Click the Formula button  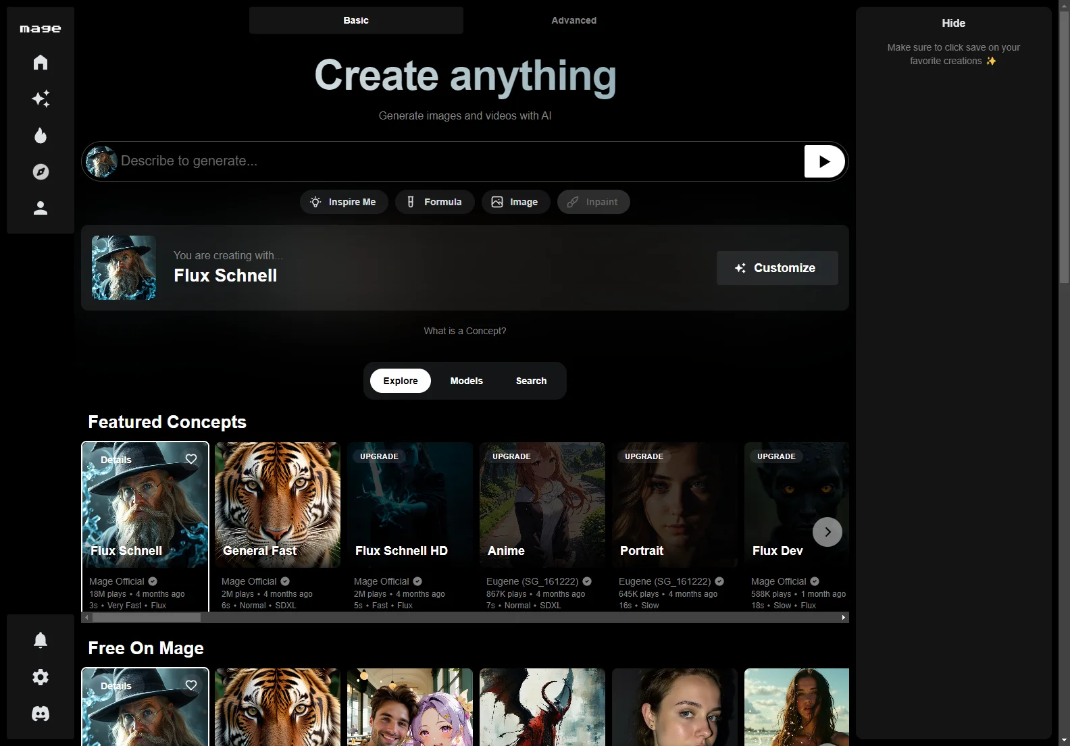[435, 202]
